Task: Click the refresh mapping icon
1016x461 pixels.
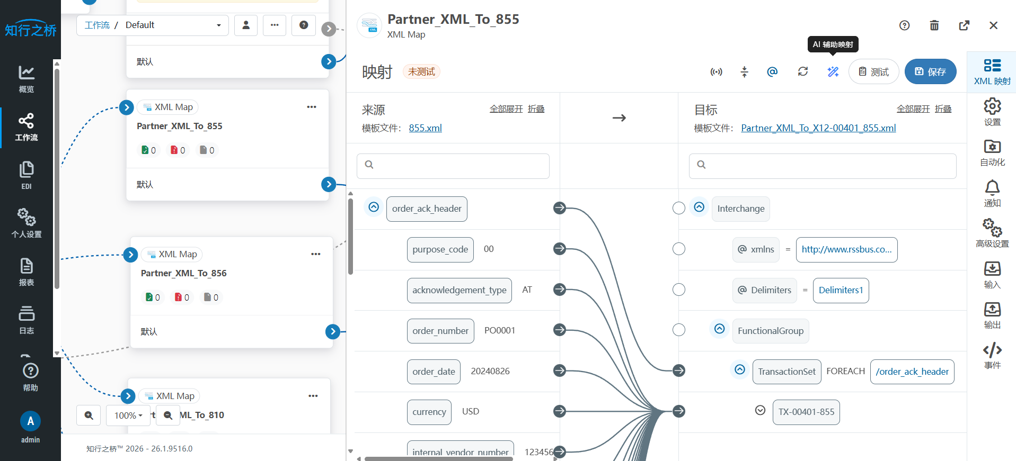Action: pos(802,71)
